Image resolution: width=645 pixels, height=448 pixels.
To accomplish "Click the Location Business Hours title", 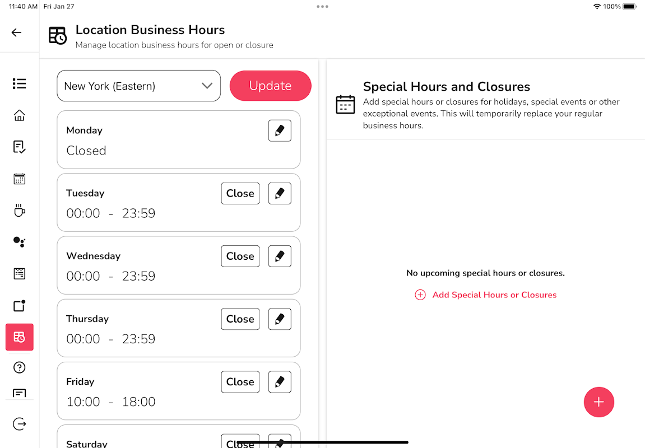I will pos(150,30).
